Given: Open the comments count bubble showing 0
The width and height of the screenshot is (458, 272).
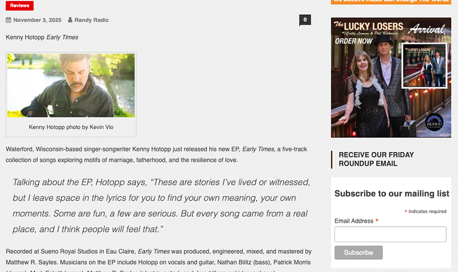Looking at the screenshot, I should [x=305, y=20].
